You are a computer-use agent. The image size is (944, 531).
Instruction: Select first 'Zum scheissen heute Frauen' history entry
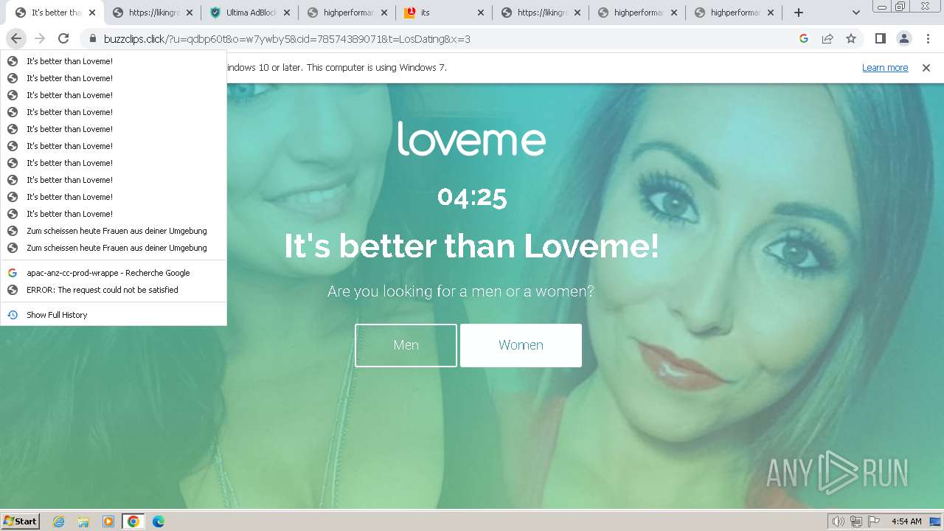[114, 231]
